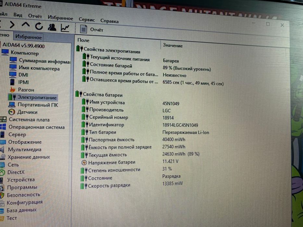Click the Refresh toolbar icon
Viewport: 303px width, 227px height.
pyautogui.click(x=39, y=26)
